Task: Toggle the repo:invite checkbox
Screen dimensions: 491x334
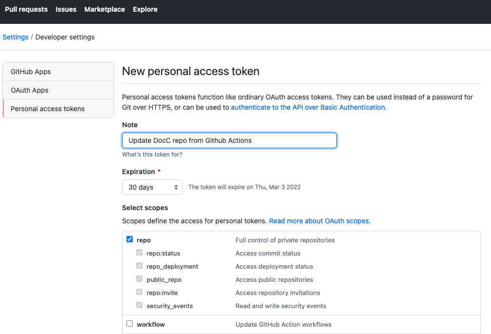Action: [x=140, y=292]
